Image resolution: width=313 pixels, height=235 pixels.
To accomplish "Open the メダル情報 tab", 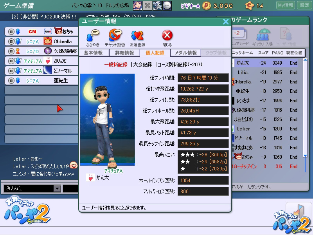I will point(185,53).
